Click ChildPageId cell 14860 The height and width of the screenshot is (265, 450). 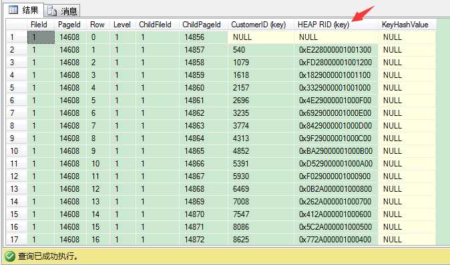point(204,88)
